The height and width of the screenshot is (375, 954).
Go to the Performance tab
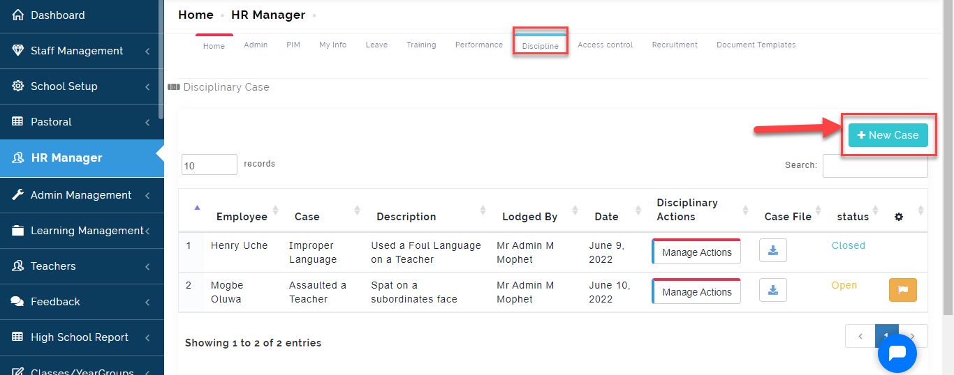pyautogui.click(x=479, y=45)
